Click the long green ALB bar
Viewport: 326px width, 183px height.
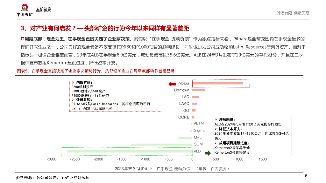pos(130,151)
